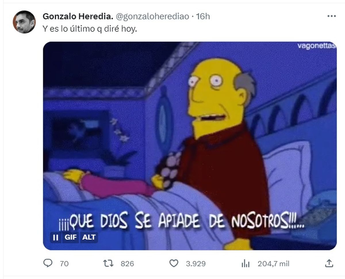Open the view analytics bar icon
Screen dimensions: 345x279
coord(245,263)
